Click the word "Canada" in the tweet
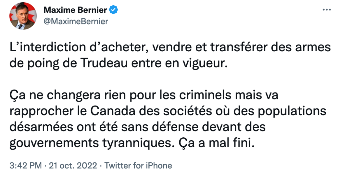Viewport: 338px width, 175px height. pyautogui.click(x=113, y=112)
